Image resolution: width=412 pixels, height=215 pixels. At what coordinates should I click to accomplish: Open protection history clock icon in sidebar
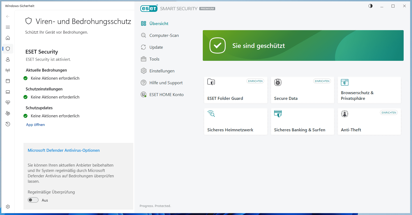8,124
